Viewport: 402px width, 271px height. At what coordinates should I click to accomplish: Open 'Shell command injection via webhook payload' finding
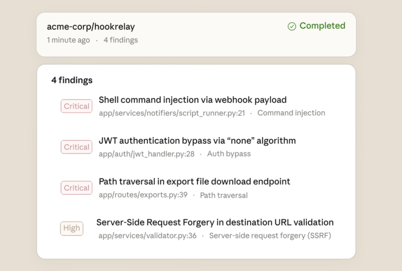(x=192, y=100)
